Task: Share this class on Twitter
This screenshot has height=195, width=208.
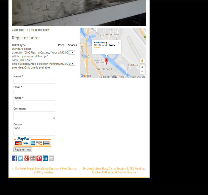Action: point(20,158)
